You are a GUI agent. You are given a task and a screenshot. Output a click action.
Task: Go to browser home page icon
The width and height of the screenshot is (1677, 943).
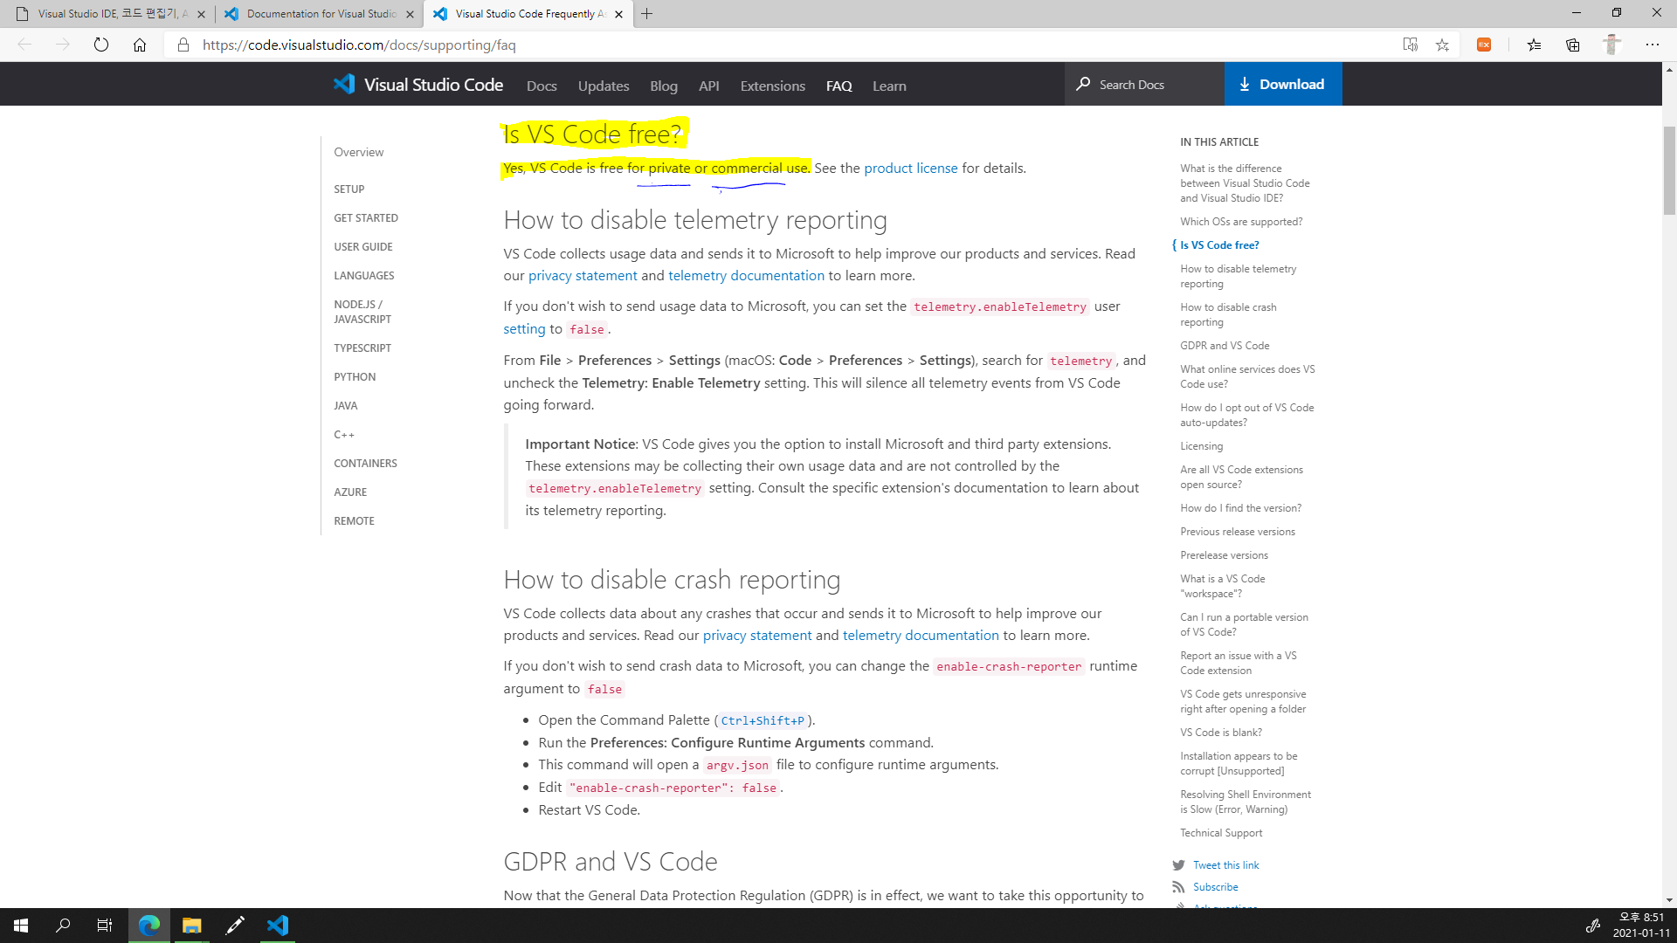(140, 45)
